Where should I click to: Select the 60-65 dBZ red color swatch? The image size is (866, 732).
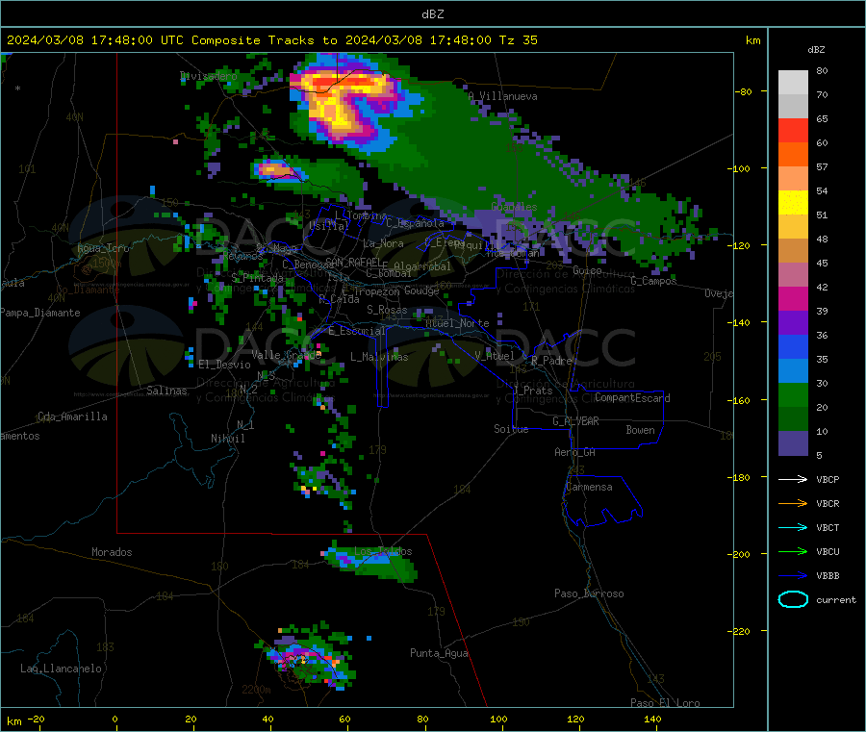point(793,130)
